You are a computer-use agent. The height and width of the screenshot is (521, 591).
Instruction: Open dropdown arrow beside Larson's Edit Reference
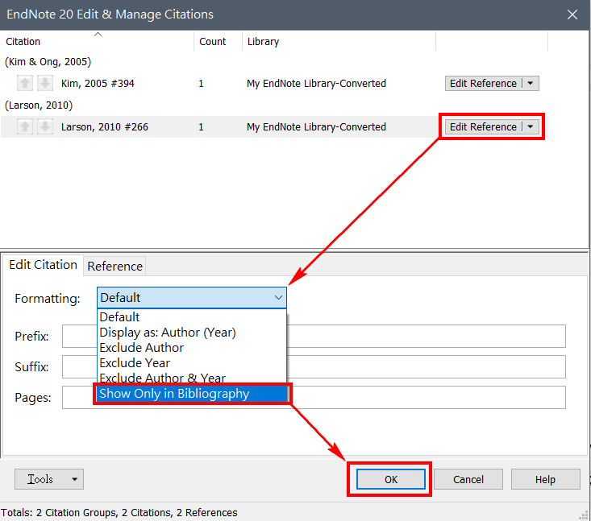pyautogui.click(x=531, y=127)
